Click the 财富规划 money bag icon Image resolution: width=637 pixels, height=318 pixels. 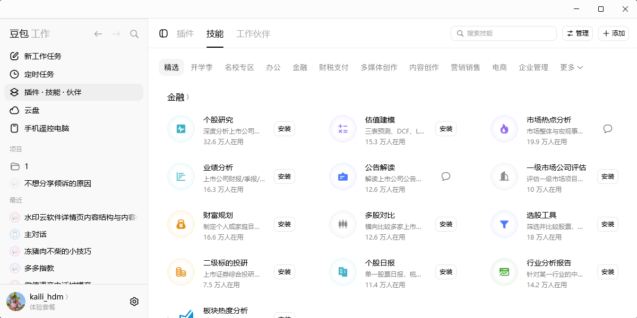181,224
